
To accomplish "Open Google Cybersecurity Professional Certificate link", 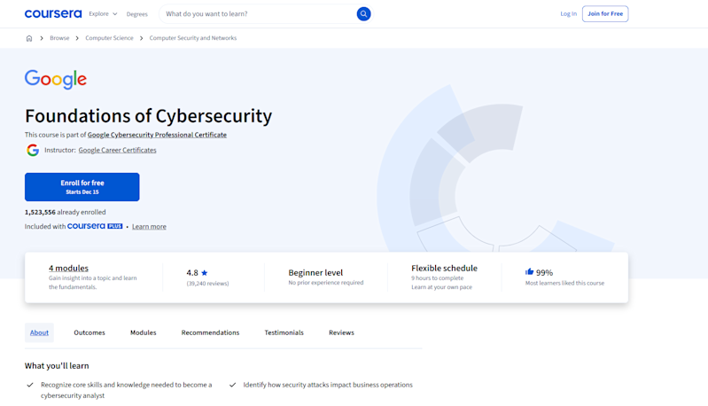I will pyautogui.click(x=157, y=135).
